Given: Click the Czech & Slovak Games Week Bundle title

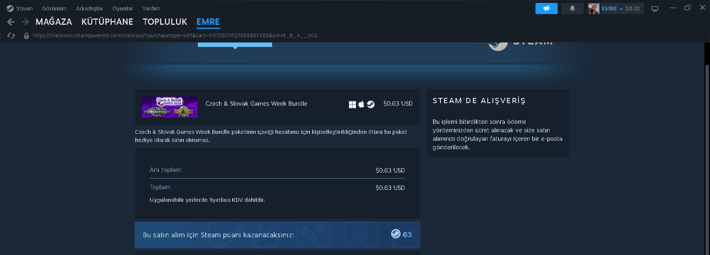Looking at the screenshot, I should click(256, 103).
